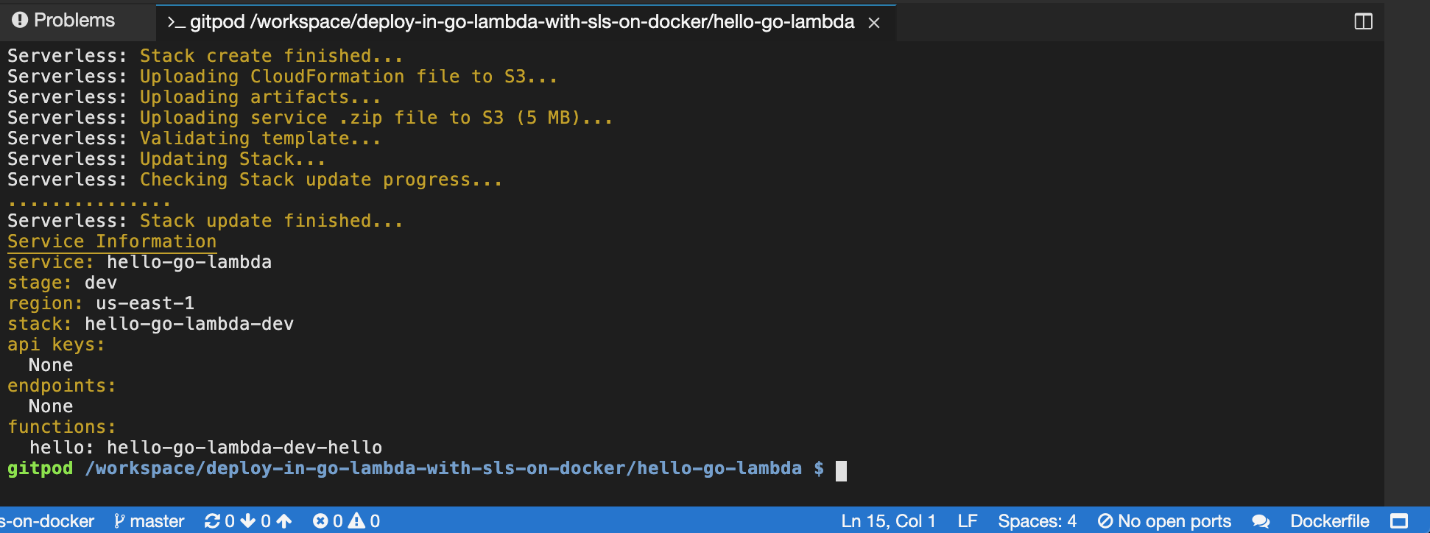Image resolution: width=1430 pixels, height=533 pixels.
Task: Open Problems via the errors icon
Action: pos(321,520)
